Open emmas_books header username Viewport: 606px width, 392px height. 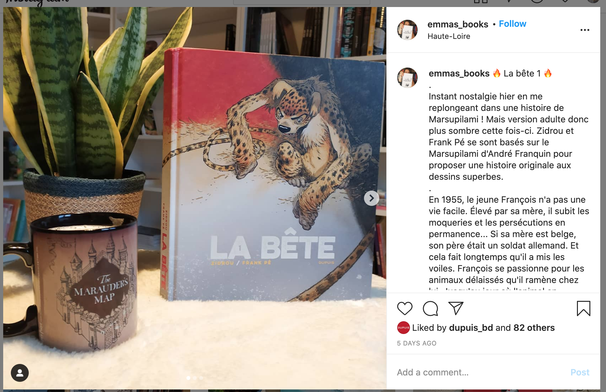[x=458, y=24]
